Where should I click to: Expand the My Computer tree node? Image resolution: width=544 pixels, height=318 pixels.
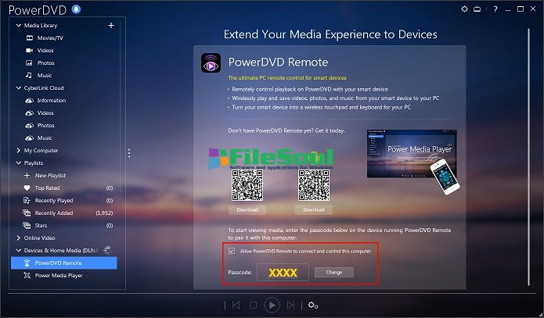[18, 150]
